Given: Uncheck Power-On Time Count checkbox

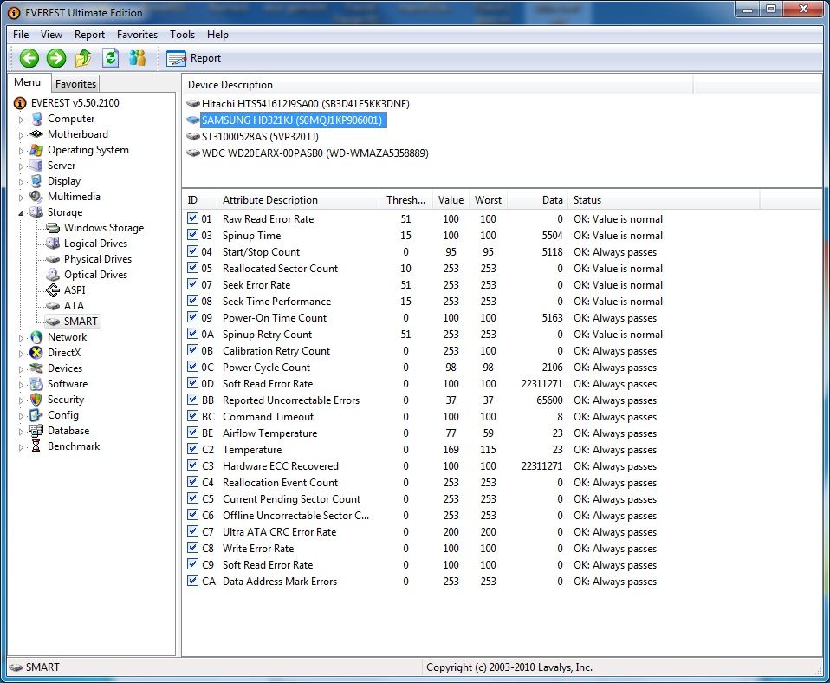Looking at the screenshot, I should click(x=192, y=317).
